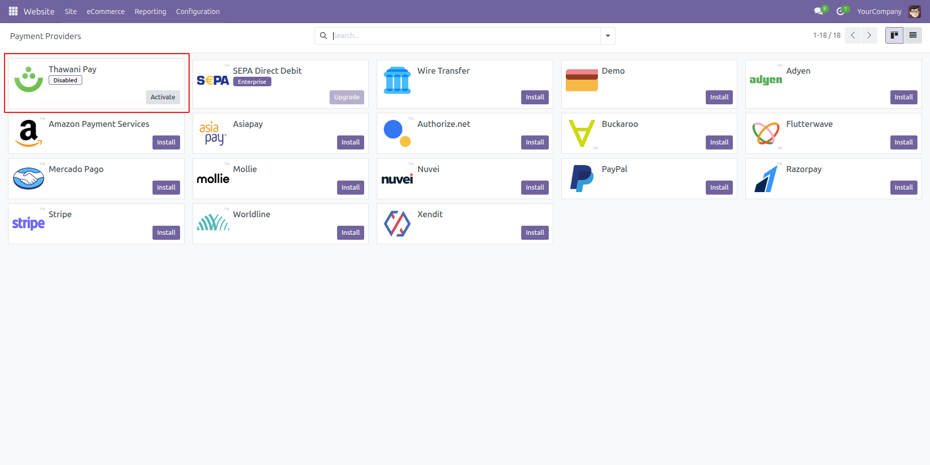The image size is (930, 465).
Task: Click the 1-18 / 18 pager counter
Action: pyautogui.click(x=827, y=36)
